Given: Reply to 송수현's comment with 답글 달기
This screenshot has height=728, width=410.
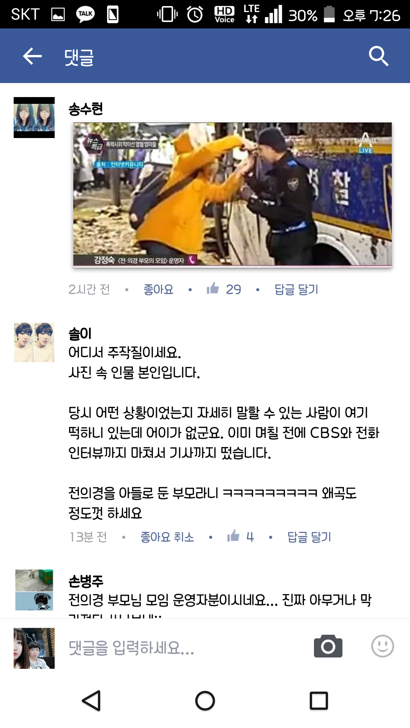Looking at the screenshot, I should (x=296, y=289).
